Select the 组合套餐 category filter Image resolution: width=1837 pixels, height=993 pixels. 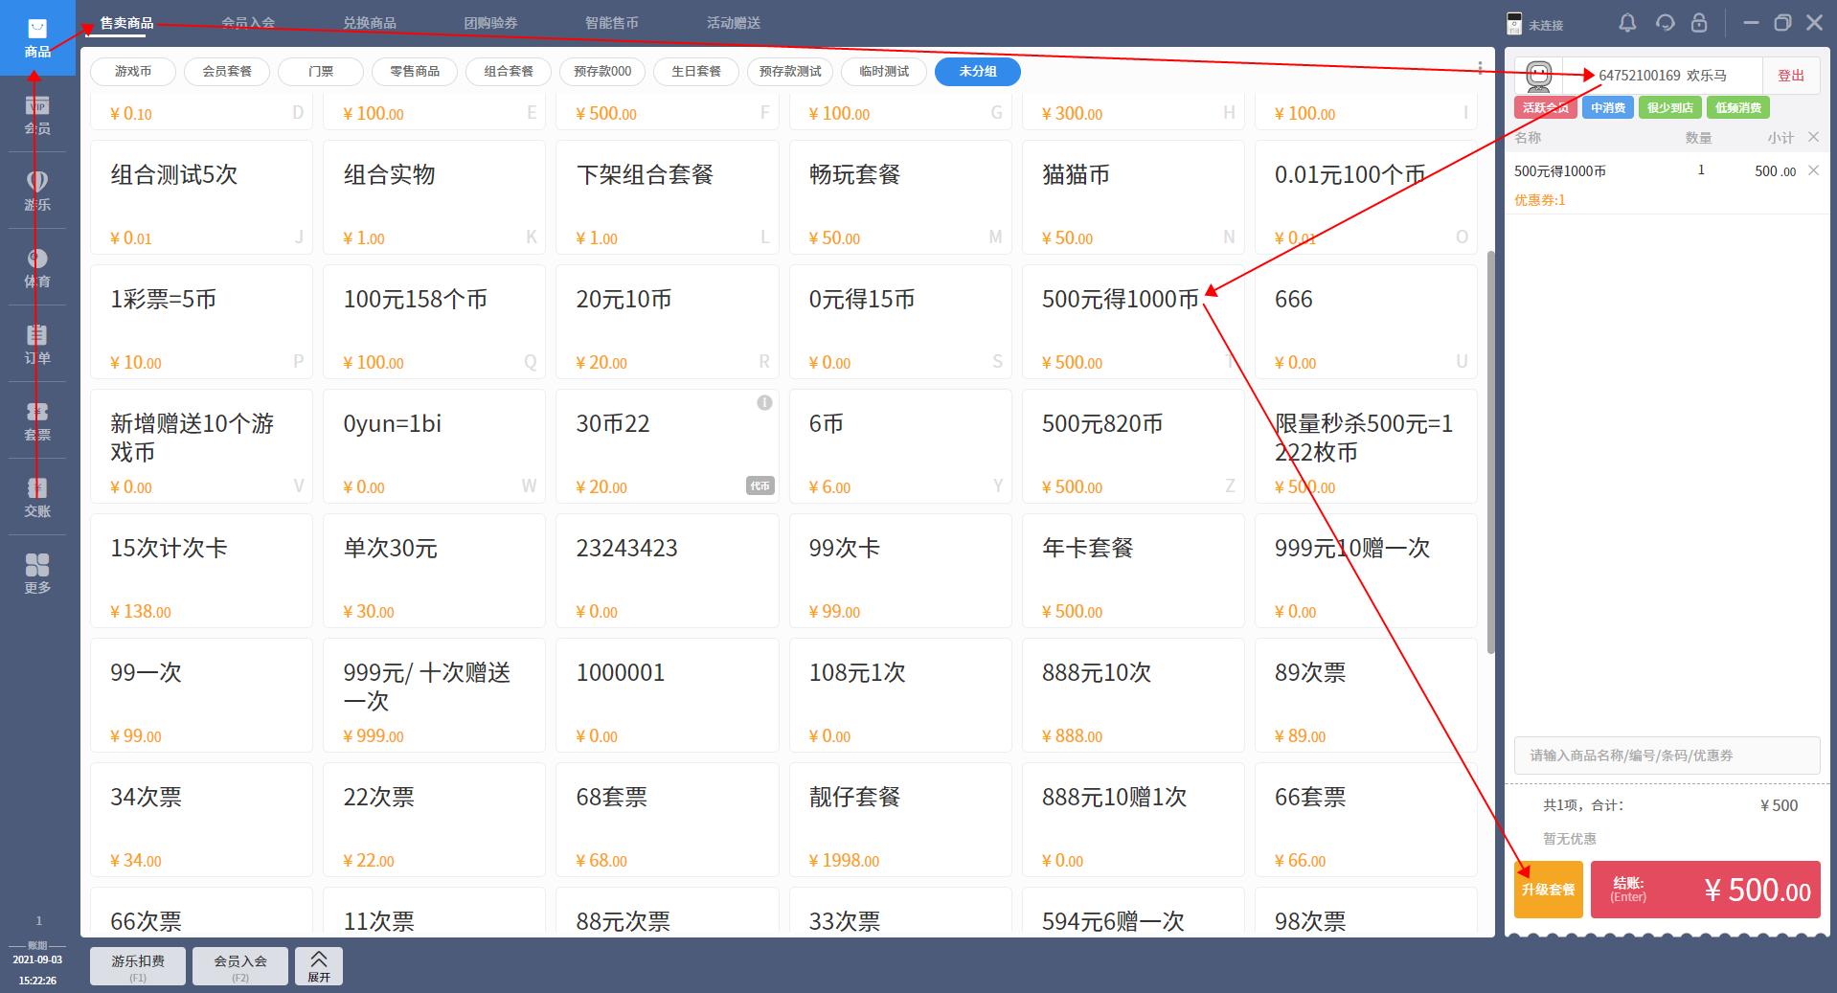509,72
